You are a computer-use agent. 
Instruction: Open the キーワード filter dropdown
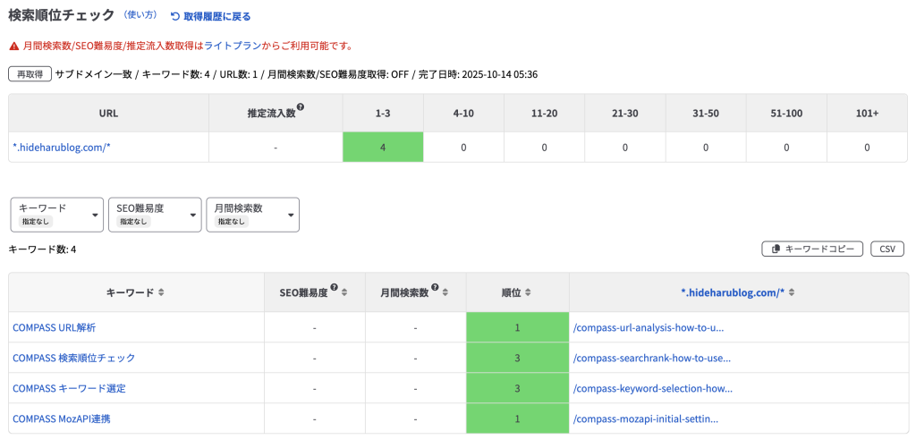[56, 215]
